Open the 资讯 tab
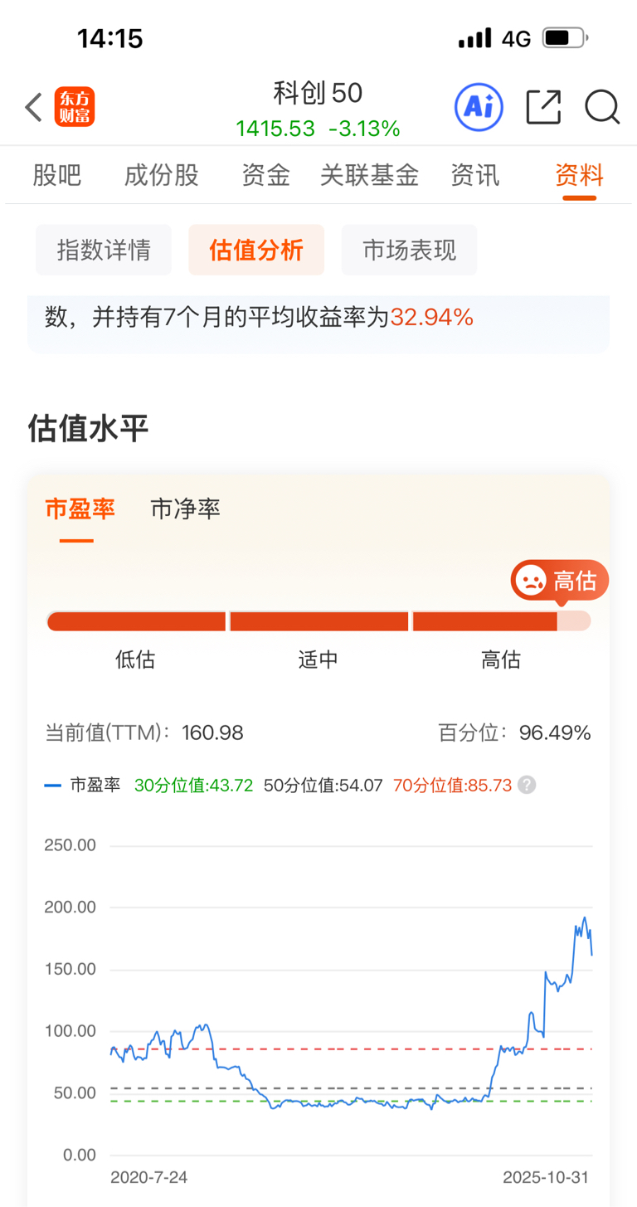637x1207 pixels. coord(475,175)
